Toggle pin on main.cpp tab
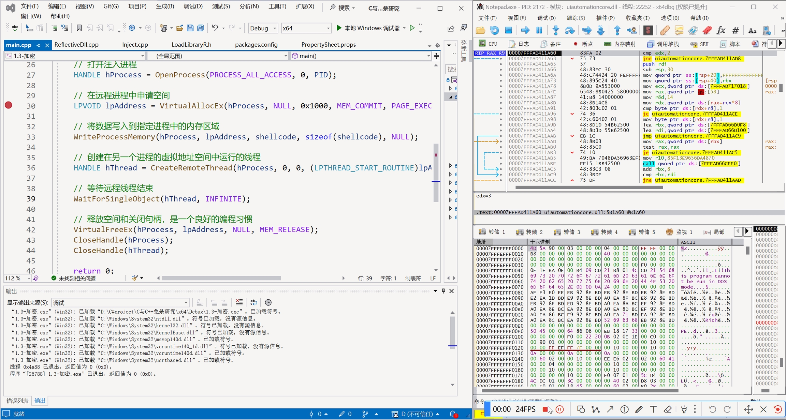786x420 pixels. coord(39,45)
